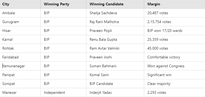The image size is (205, 97).
Task: Click the Winning Candidate column header
Action: click(115, 4)
